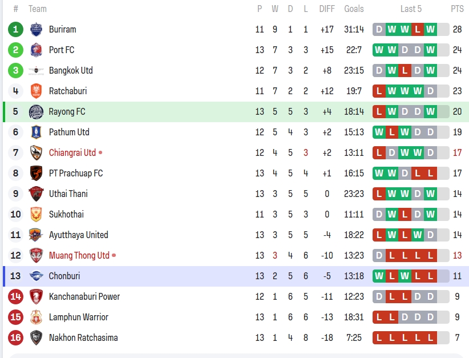Click the Rayong FC team badge

click(x=37, y=111)
